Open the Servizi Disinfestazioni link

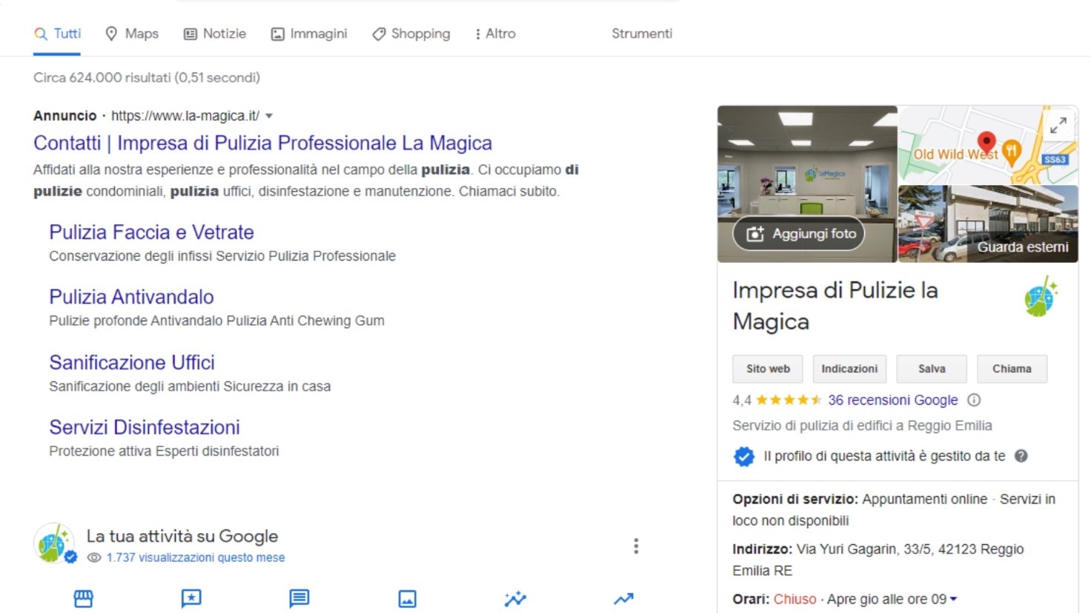(x=145, y=427)
